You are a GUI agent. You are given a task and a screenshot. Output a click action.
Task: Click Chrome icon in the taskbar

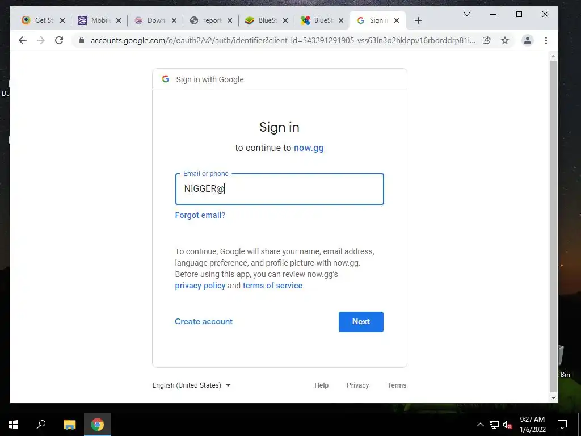(x=98, y=425)
